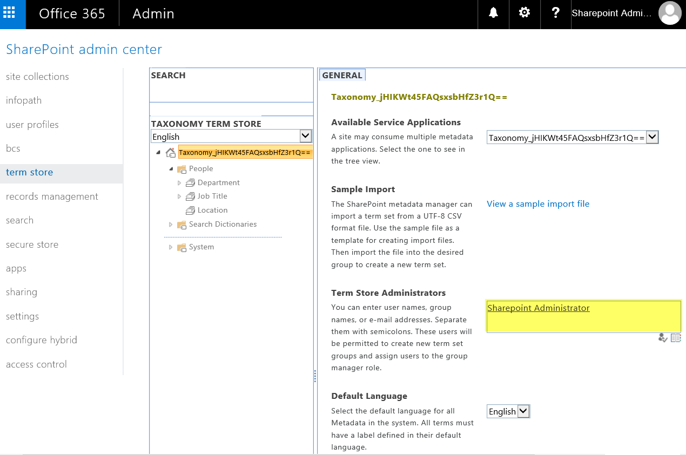Click the Check Names icon
Image resolution: width=686 pixels, height=455 pixels.
tap(663, 338)
